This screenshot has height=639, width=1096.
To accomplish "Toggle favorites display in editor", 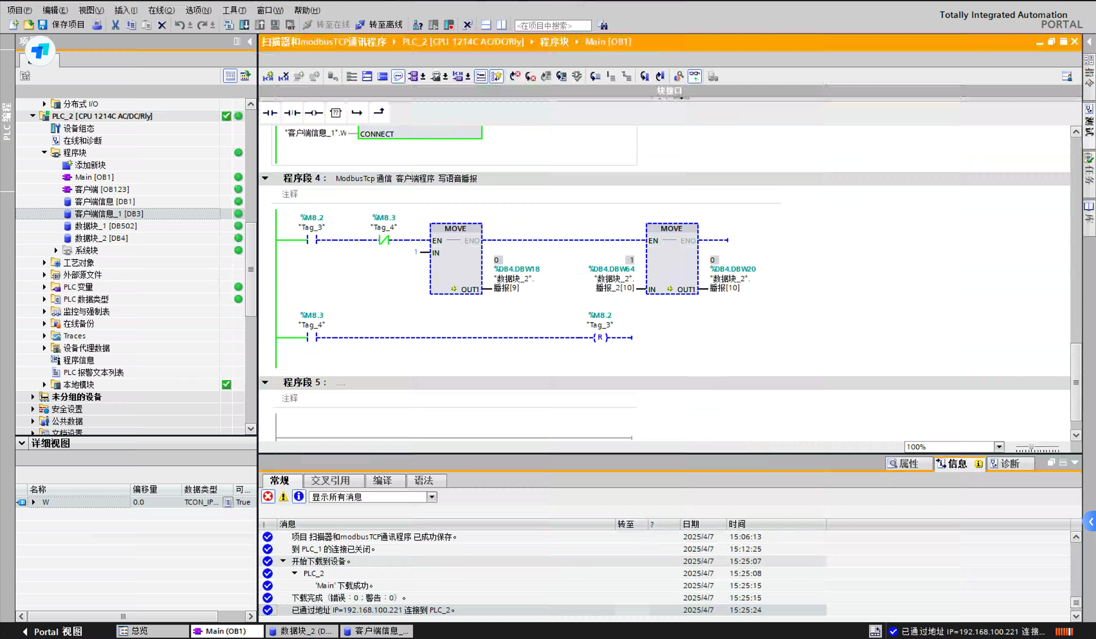I will pos(496,77).
